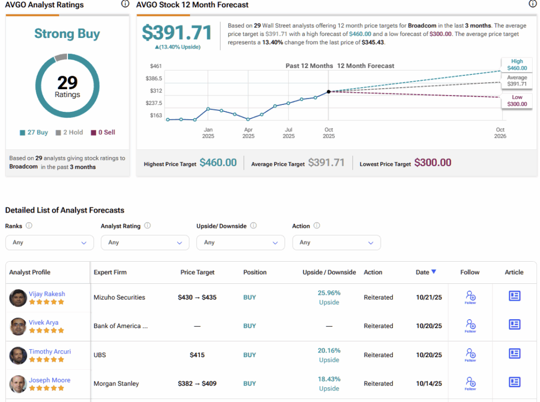The width and height of the screenshot is (540, 402).
Task: Sort table by Price Target column header
Action: (197, 272)
